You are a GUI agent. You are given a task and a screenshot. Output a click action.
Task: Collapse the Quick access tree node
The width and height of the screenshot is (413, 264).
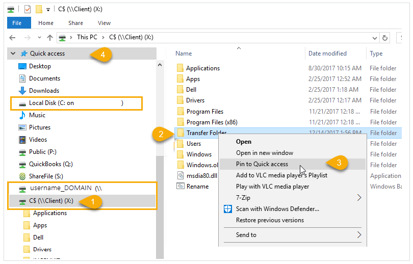13,54
